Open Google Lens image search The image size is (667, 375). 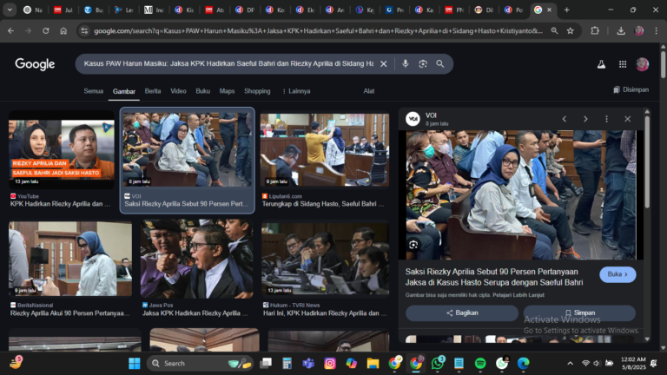423,63
